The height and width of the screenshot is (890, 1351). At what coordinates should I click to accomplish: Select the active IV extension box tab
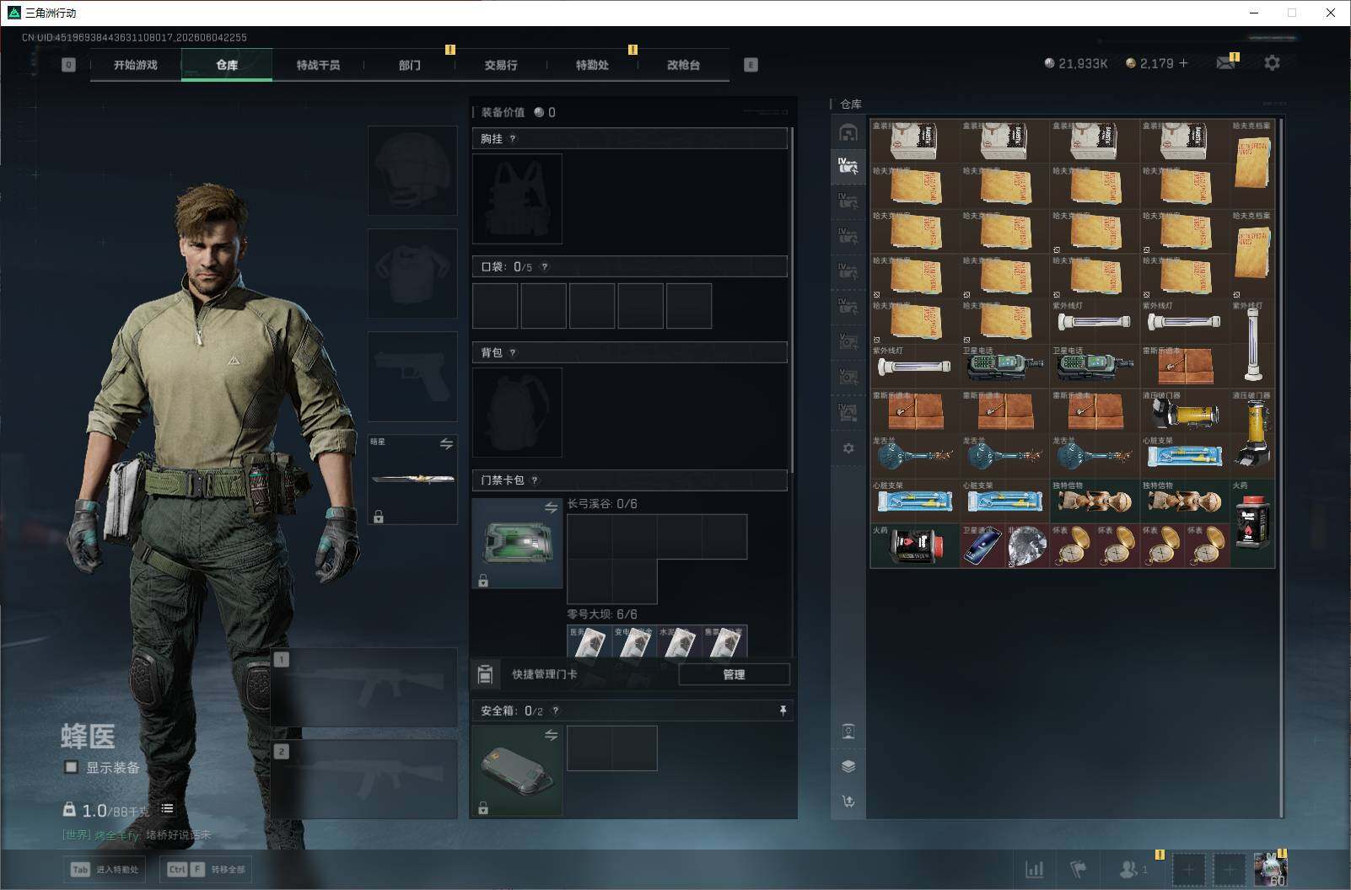[848, 166]
